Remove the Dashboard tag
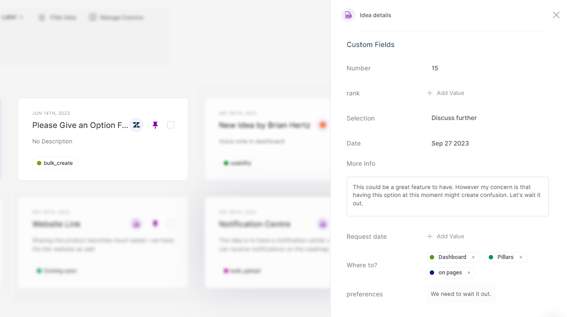 point(473,258)
